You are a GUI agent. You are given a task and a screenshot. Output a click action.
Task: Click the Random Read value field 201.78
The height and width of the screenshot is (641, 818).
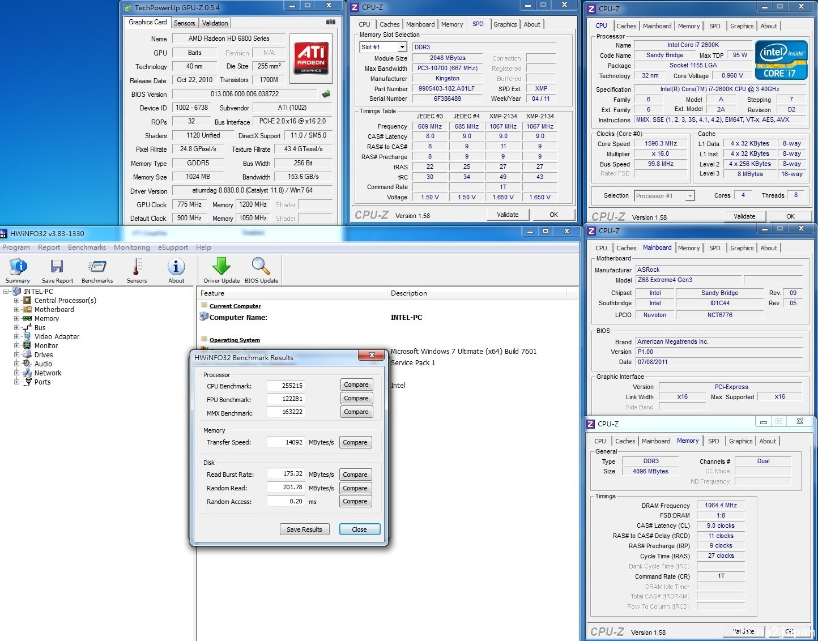(x=286, y=488)
